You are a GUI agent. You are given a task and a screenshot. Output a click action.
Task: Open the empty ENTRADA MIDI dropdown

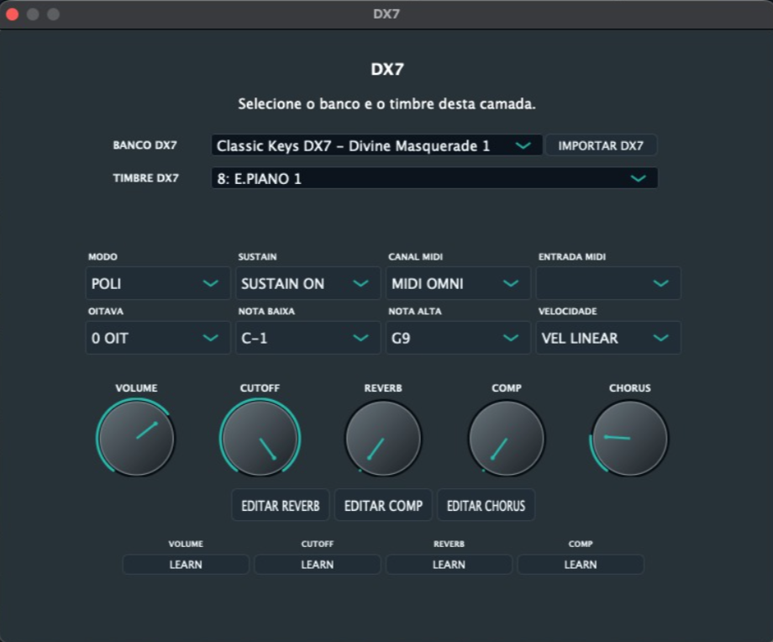(608, 283)
